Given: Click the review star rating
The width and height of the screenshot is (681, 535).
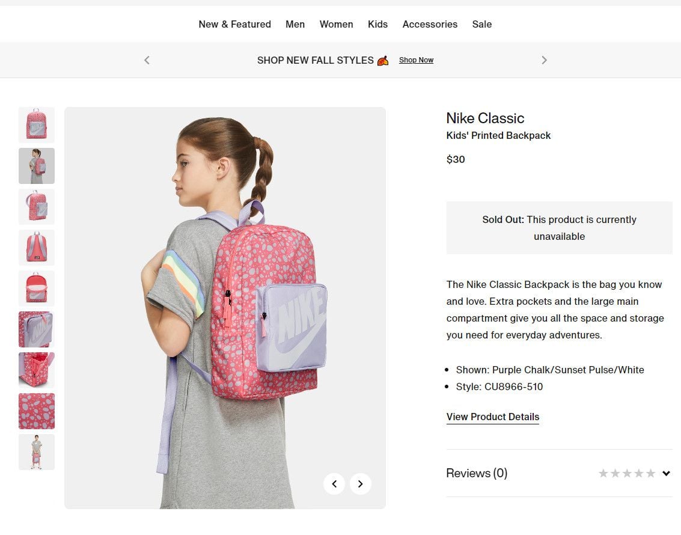Looking at the screenshot, I should coord(627,473).
